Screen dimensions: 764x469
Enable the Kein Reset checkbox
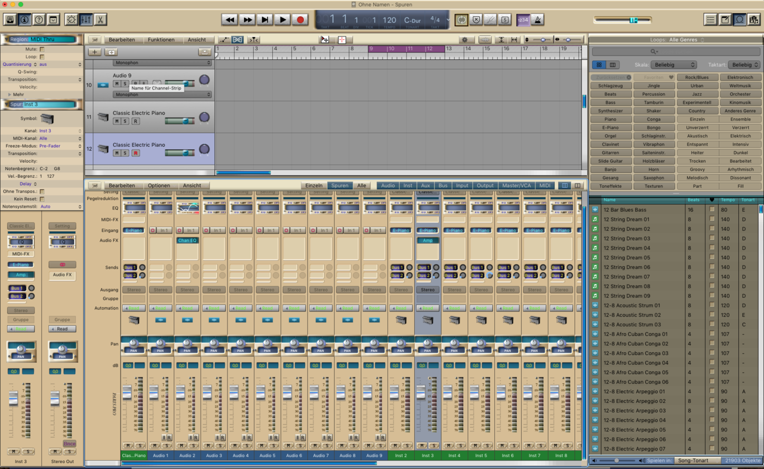(x=42, y=199)
